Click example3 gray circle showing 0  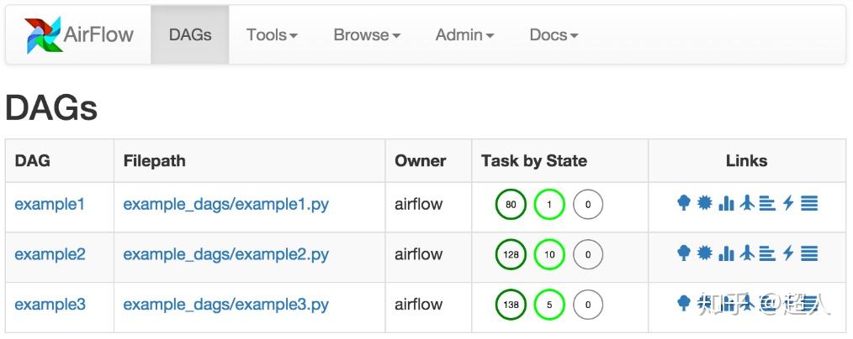[588, 305]
